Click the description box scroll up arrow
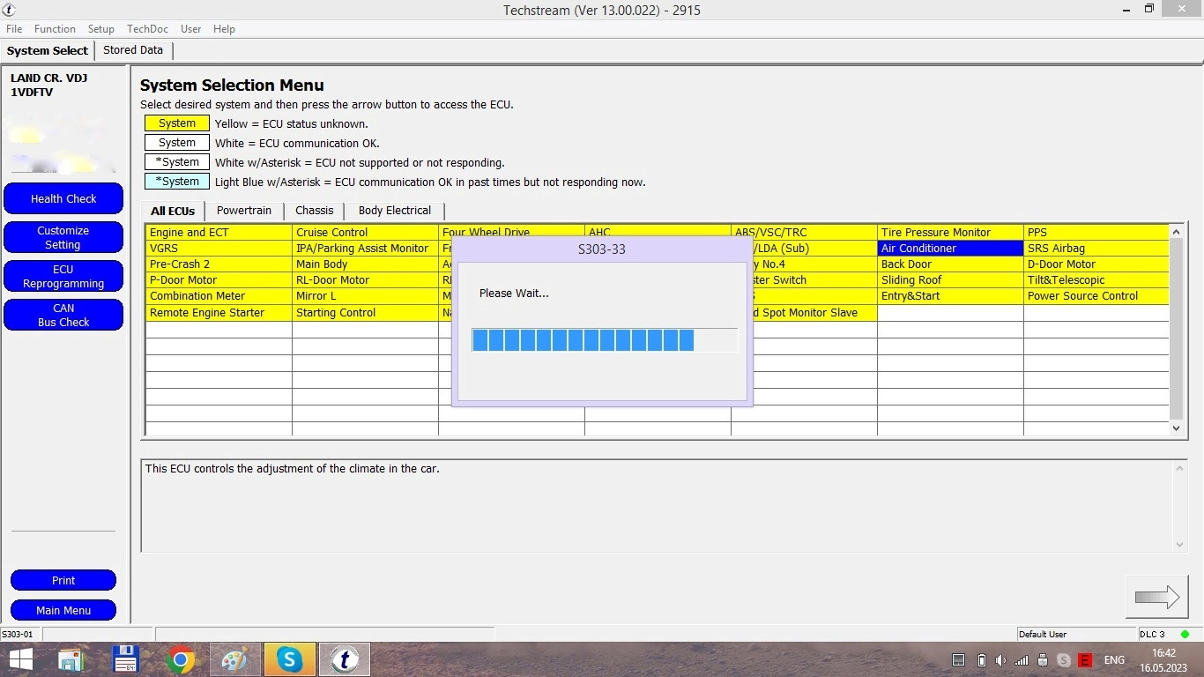Image resolution: width=1204 pixels, height=677 pixels. pos(1181,468)
